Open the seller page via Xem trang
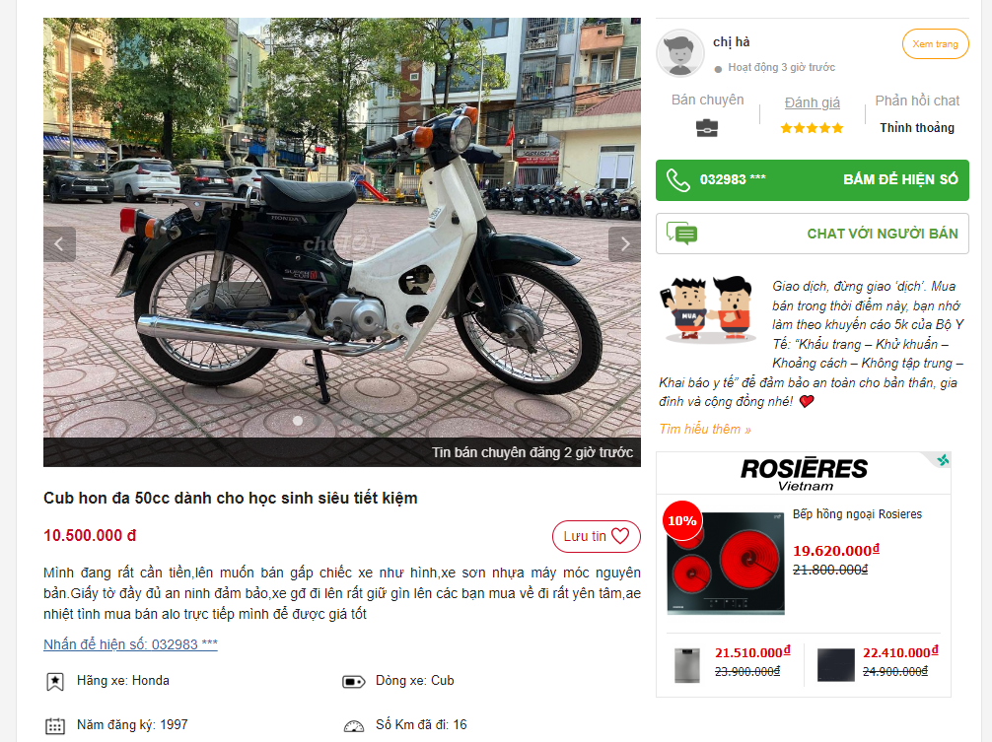 (935, 44)
